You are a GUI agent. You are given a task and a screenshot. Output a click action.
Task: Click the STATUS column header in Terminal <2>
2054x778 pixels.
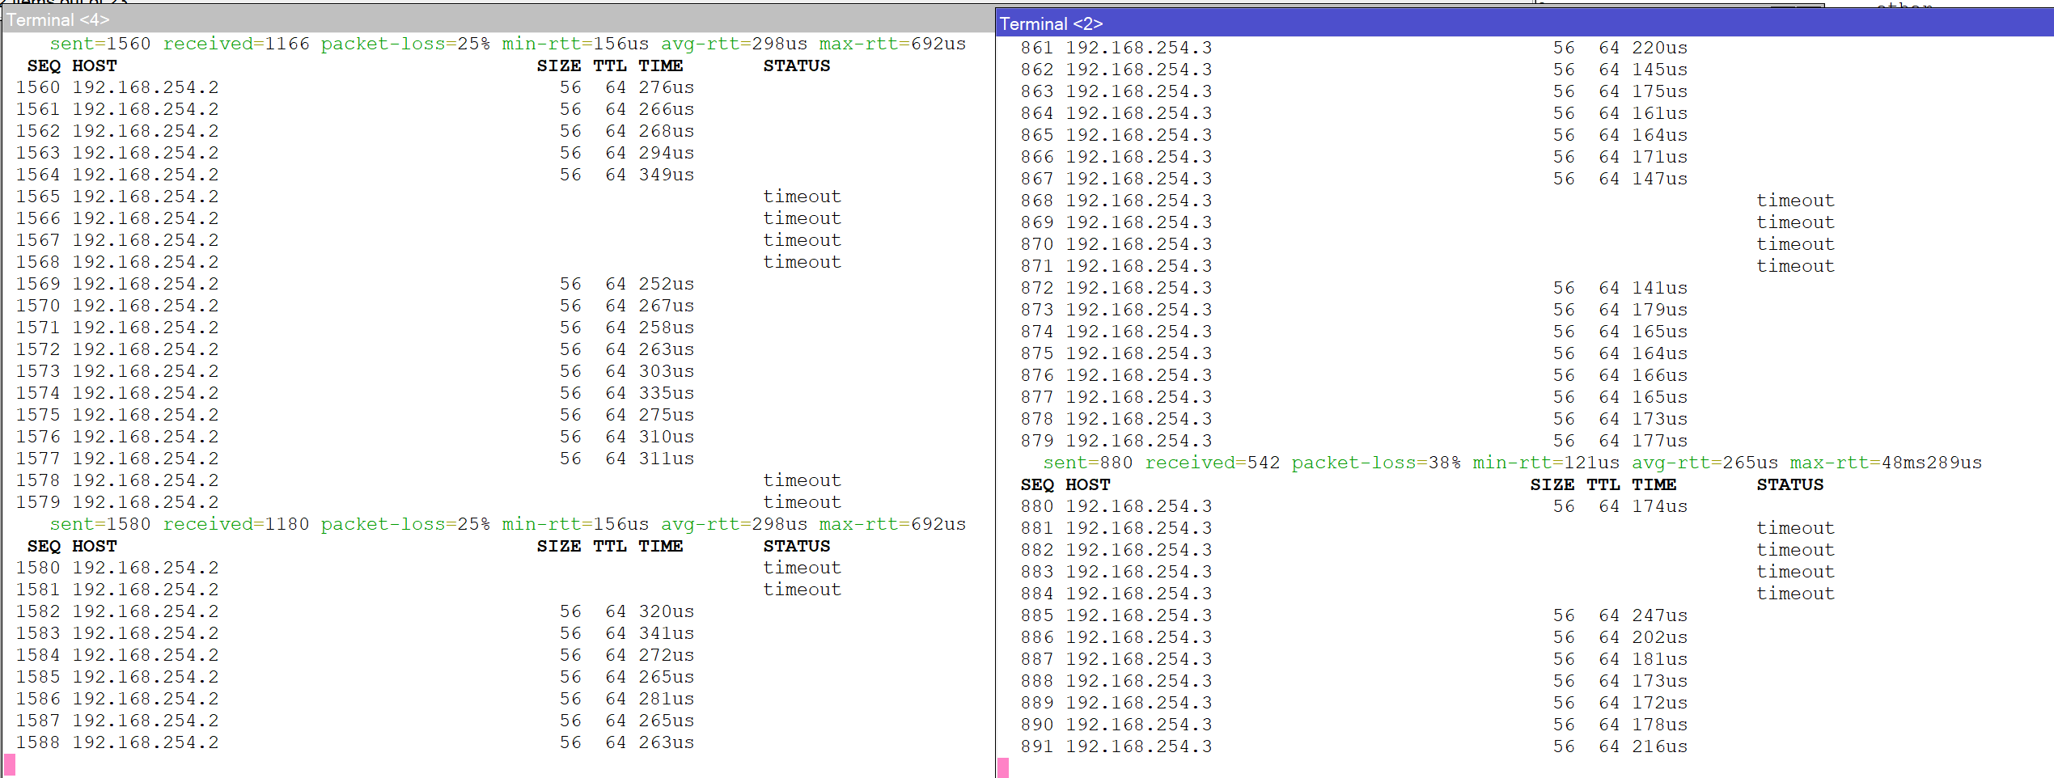[x=1789, y=484]
